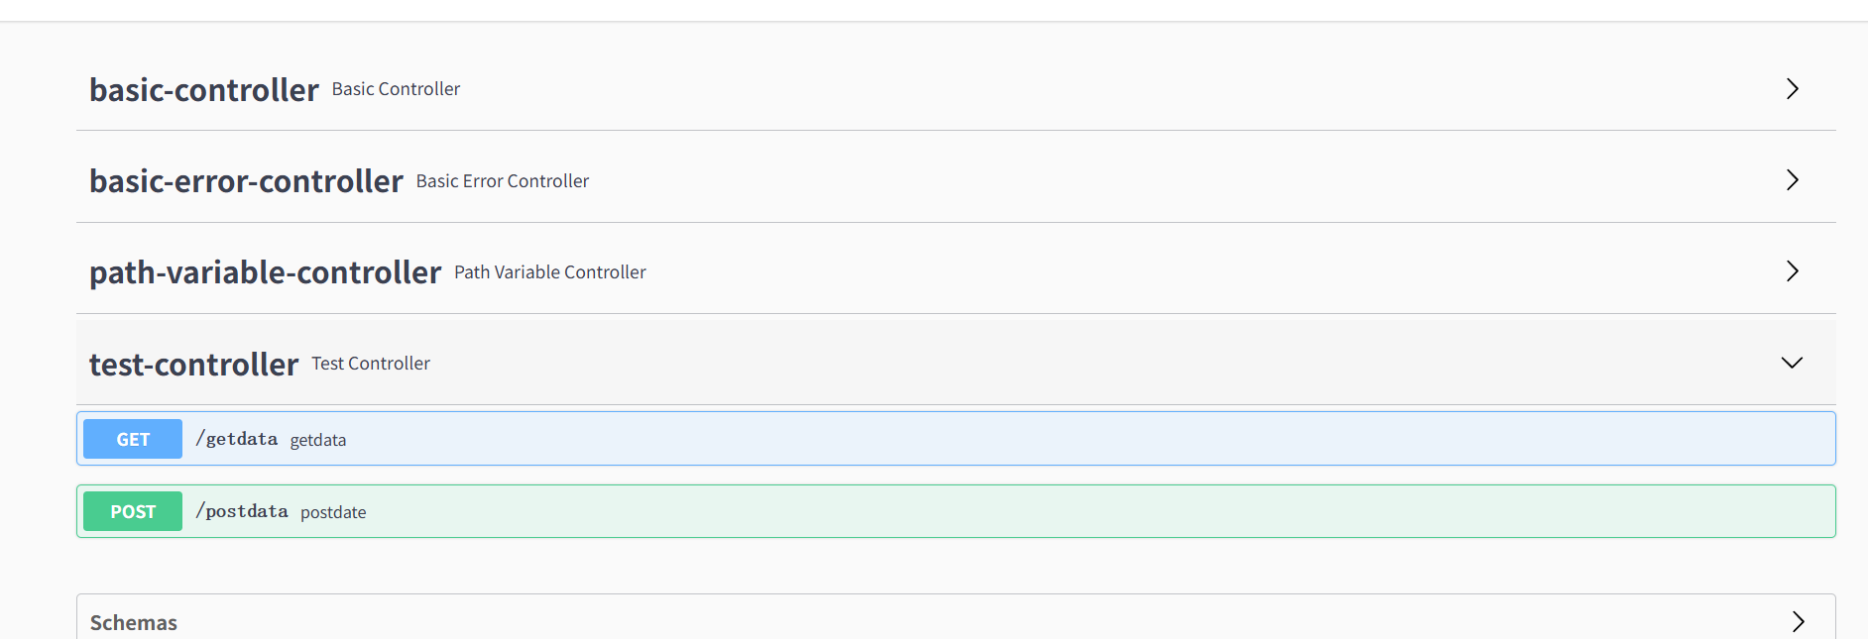Open the path-variable-controller heading

pos(265,272)
